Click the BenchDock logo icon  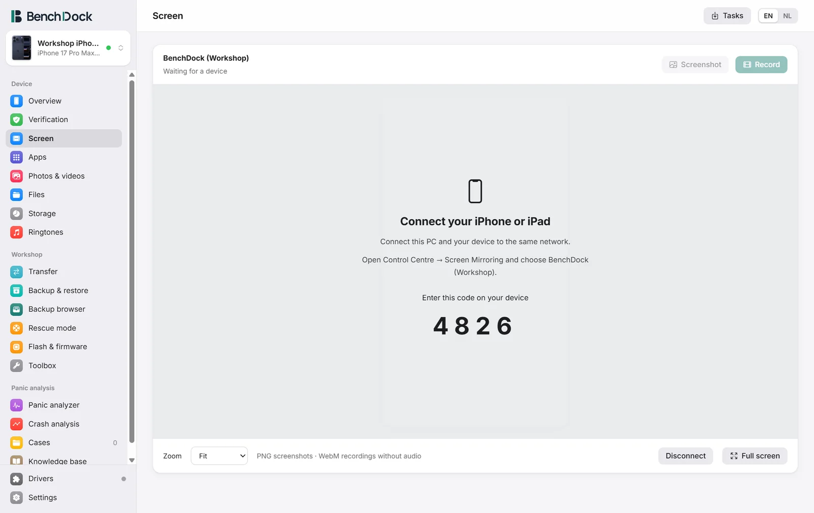pyautogui.click(x=16, y=16)
